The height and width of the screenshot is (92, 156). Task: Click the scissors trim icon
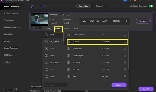(34, 28)
